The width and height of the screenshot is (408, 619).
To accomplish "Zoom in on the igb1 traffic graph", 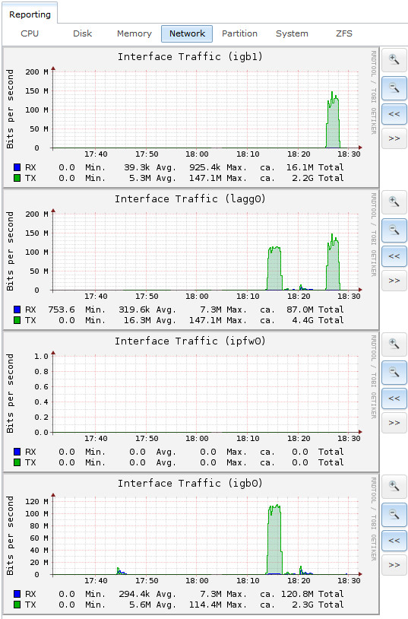I will click(394, 60).
